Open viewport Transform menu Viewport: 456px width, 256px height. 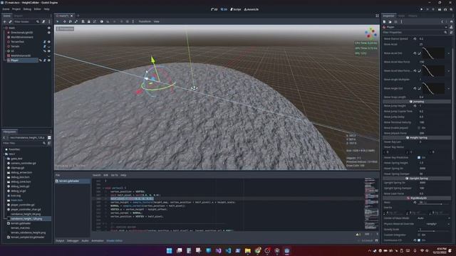(145, 21)
